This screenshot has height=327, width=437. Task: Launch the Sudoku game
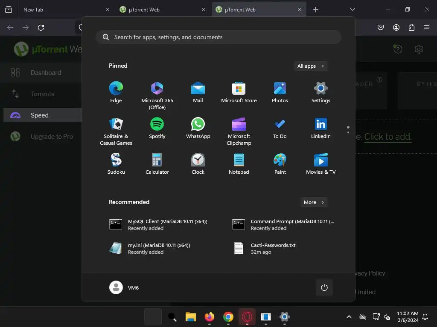click(116, 164)
